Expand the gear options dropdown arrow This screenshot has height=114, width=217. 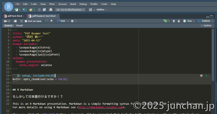point(76,21)
